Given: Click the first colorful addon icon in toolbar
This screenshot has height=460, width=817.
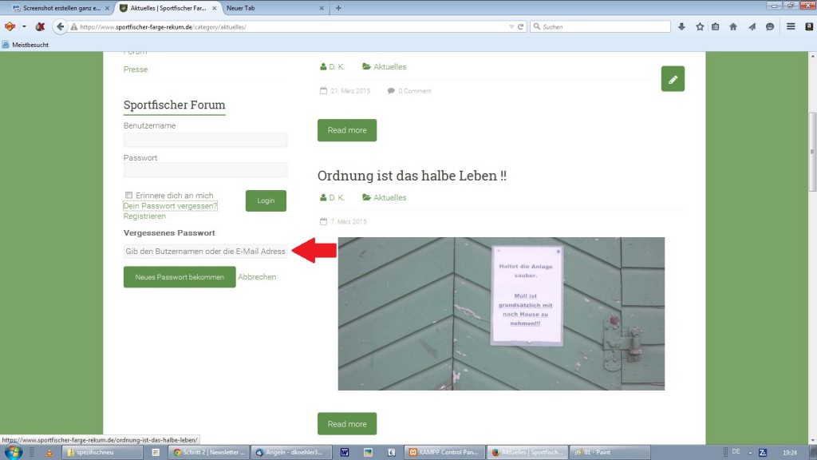Looking at the screenshot, I should coord(10,26).
